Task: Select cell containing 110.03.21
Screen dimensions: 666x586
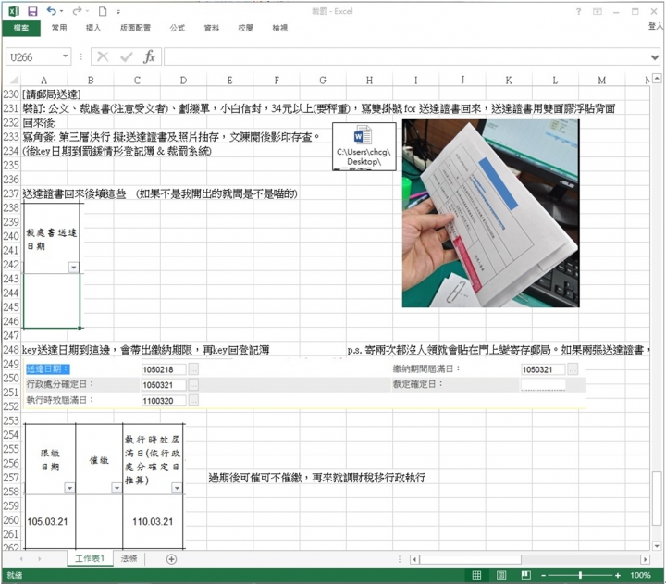Action: click(x=153, y=521)
